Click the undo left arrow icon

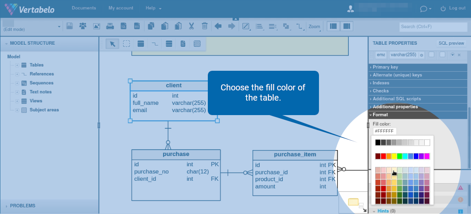(218, 26)
